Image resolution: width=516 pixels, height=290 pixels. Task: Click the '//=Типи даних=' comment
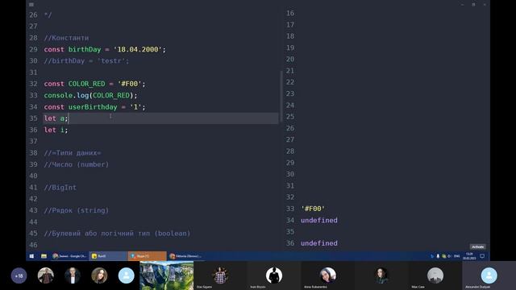[x=73, y=153]
